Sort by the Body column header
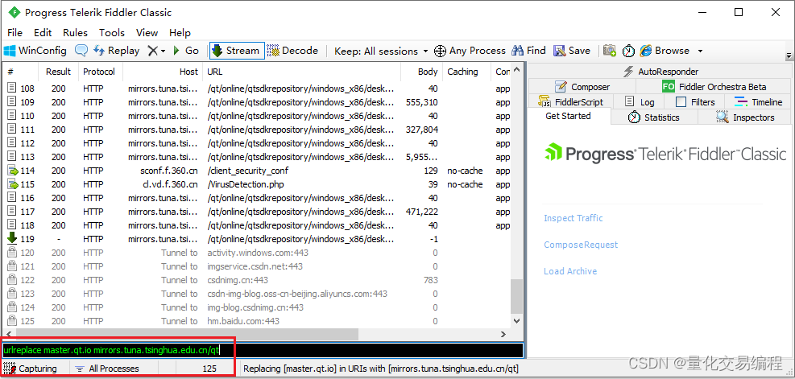Screen dimensions: 795x379 coord(421,72)
